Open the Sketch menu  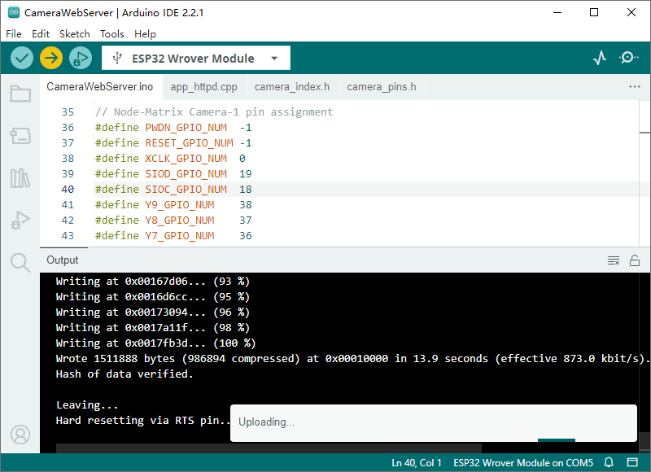click(x=74, y=34)
